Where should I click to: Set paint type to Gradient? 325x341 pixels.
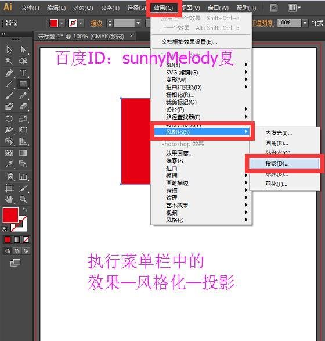pyautogui.click(x=17, y=240)
